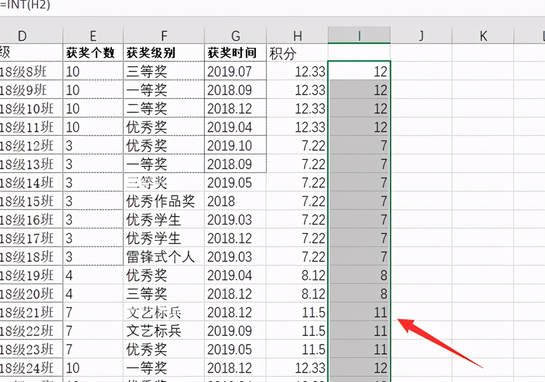Select column header H

tap(297, 36)
